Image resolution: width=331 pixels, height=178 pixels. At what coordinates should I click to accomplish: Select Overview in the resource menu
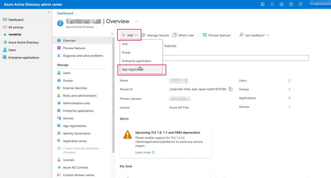(x=82, y=40)
